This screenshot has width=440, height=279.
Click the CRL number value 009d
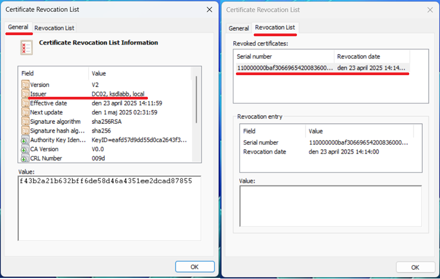tap(98, 158)
